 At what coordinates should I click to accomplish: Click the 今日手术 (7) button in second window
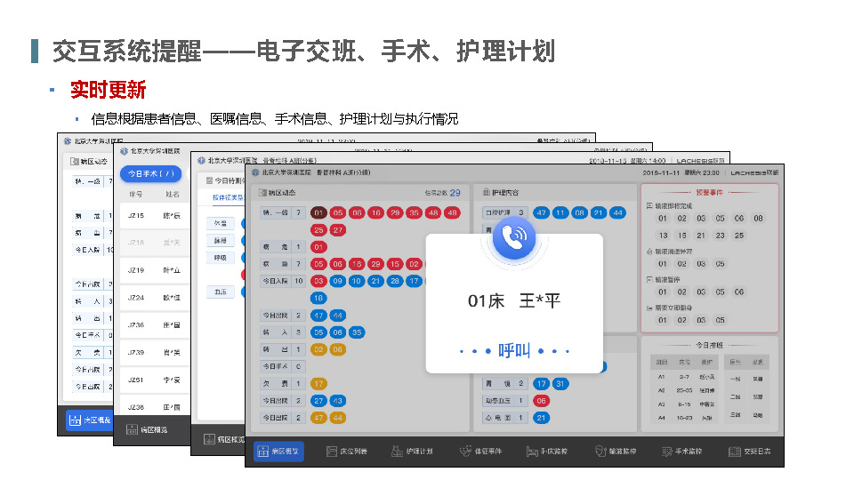(x=151, y=173)
